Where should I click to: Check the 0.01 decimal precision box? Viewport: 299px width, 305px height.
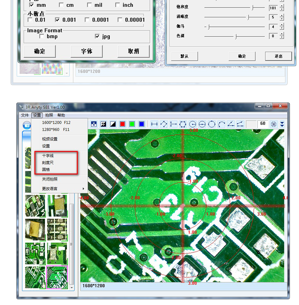pyautogui.click(x=30, y=20)
